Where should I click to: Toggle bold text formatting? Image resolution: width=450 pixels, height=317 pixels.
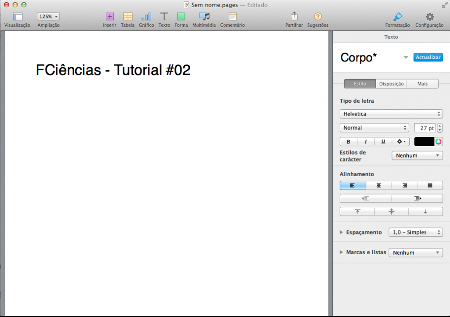coord(348,141)
